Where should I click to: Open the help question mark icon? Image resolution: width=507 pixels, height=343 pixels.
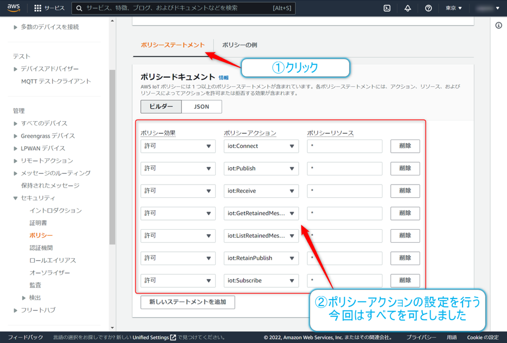[x=428, y=8]
